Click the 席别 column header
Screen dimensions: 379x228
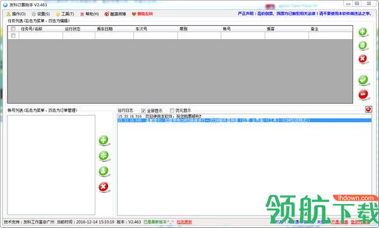pos(183,29)
